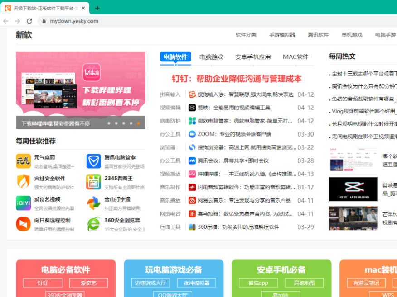The height and width of the screenshot is (297, 397).
Task: Select the third banner carousel dot
Action: point(124,123)
